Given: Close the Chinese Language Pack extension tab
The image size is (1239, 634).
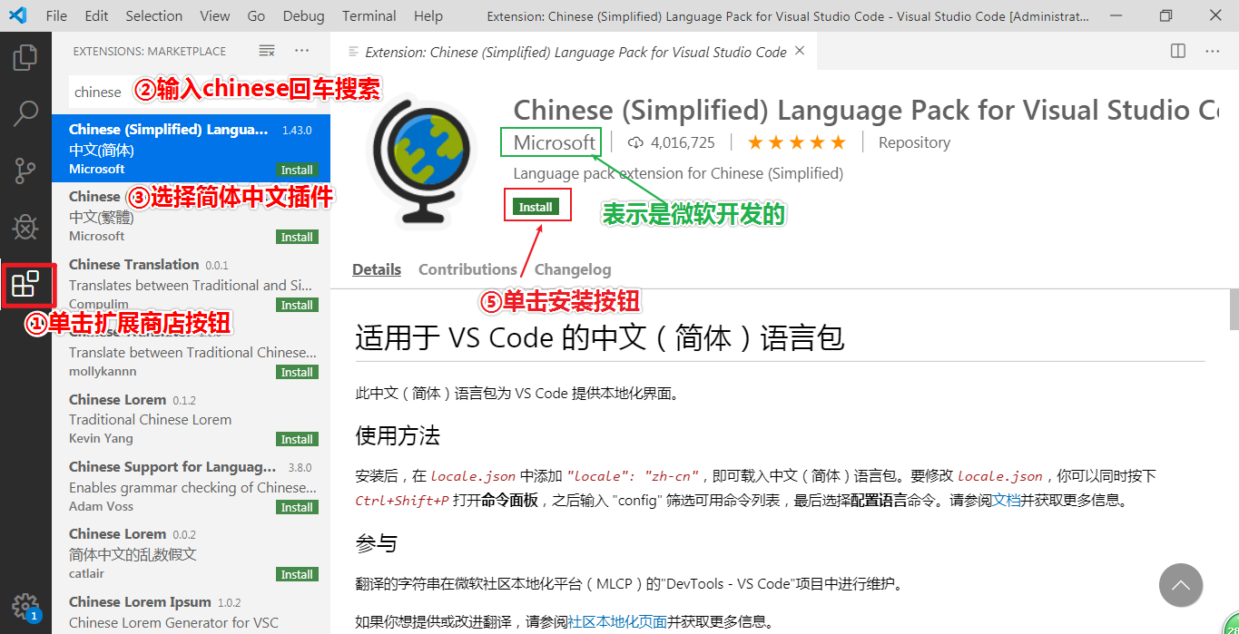Looking at the screenshot, I should [x=800, y=51].
